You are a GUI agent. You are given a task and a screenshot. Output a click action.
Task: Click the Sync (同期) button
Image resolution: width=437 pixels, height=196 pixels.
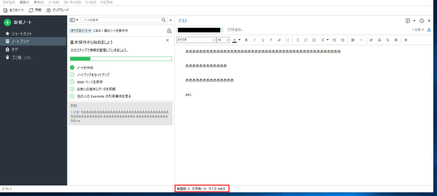point(35,10)
